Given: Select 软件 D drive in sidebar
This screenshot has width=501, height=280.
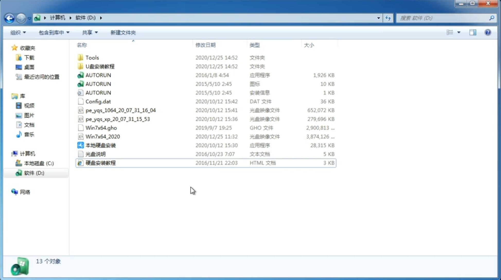Looking at the screenshot, I should click(x=34, y=173).
